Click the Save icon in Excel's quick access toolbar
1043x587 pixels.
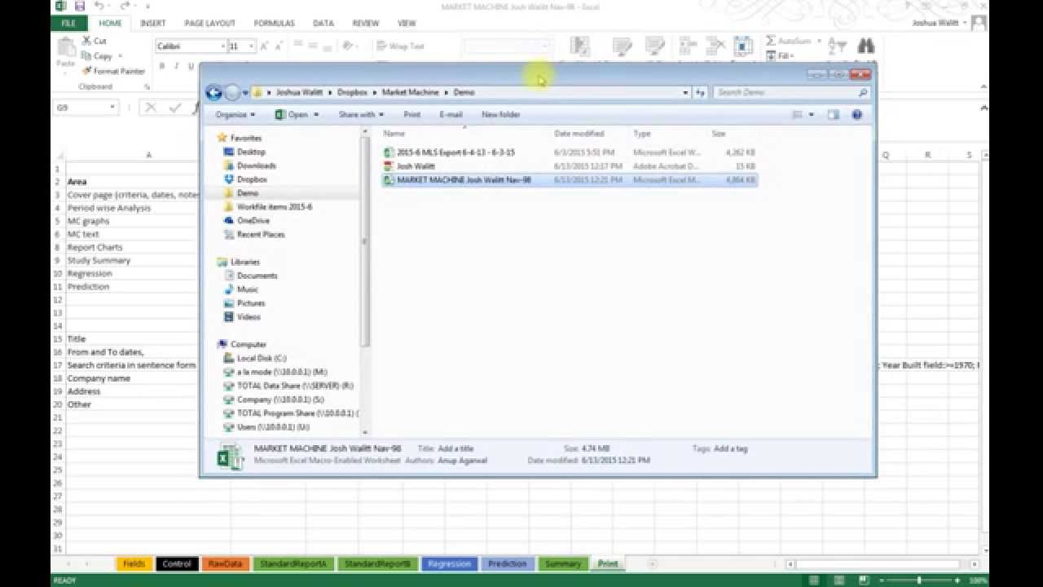[81, 6]
